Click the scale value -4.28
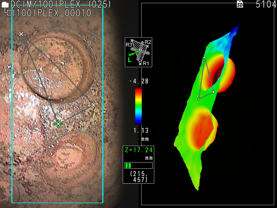This screenshot has height=208, width=277. coord(139,81)
